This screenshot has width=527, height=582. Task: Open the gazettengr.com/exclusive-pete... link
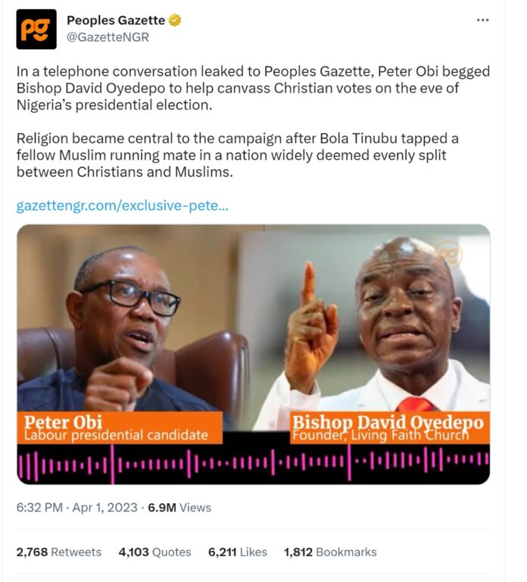[123, 205]
